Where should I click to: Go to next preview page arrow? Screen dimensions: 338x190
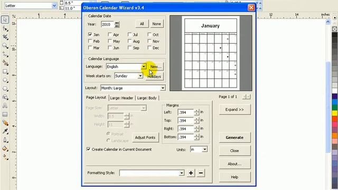248,97
